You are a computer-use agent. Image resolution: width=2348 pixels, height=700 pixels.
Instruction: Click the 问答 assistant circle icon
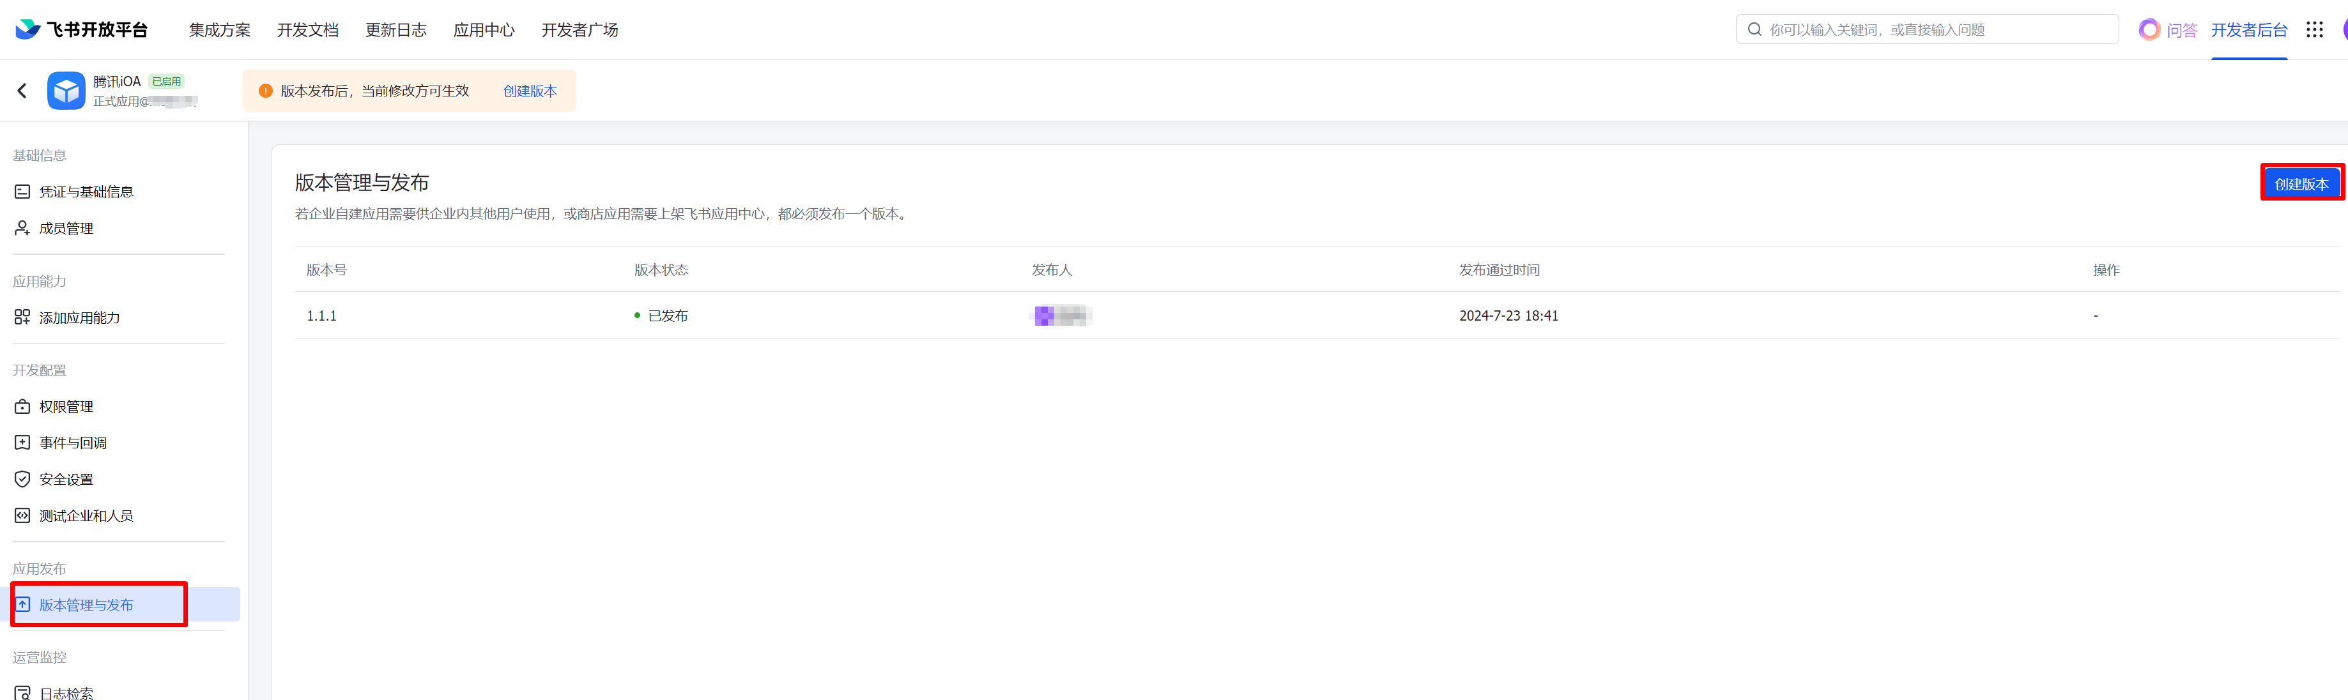[2149, 30]
